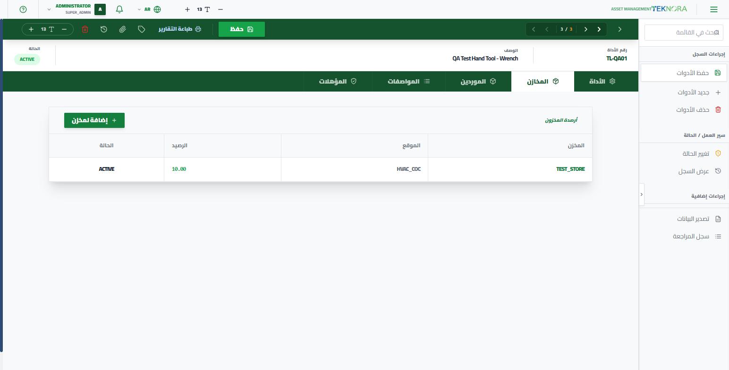Click the green حفظ save button
The width and height of the screenshot is (729, 370).
(x=242, y=29)
